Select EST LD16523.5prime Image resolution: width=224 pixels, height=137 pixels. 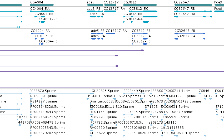pyautogui.click(x=126, y=96)
